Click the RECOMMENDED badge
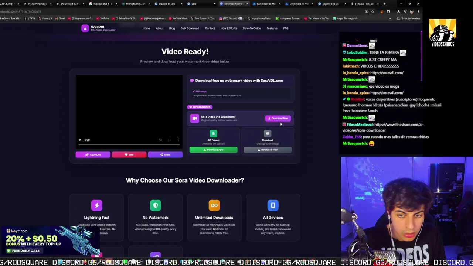 point(200,107)
